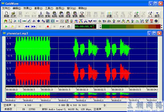Click the 缩小 (Zoom Out) icon
This screenshot has height=112, width=164.
[x=143, y=14]
